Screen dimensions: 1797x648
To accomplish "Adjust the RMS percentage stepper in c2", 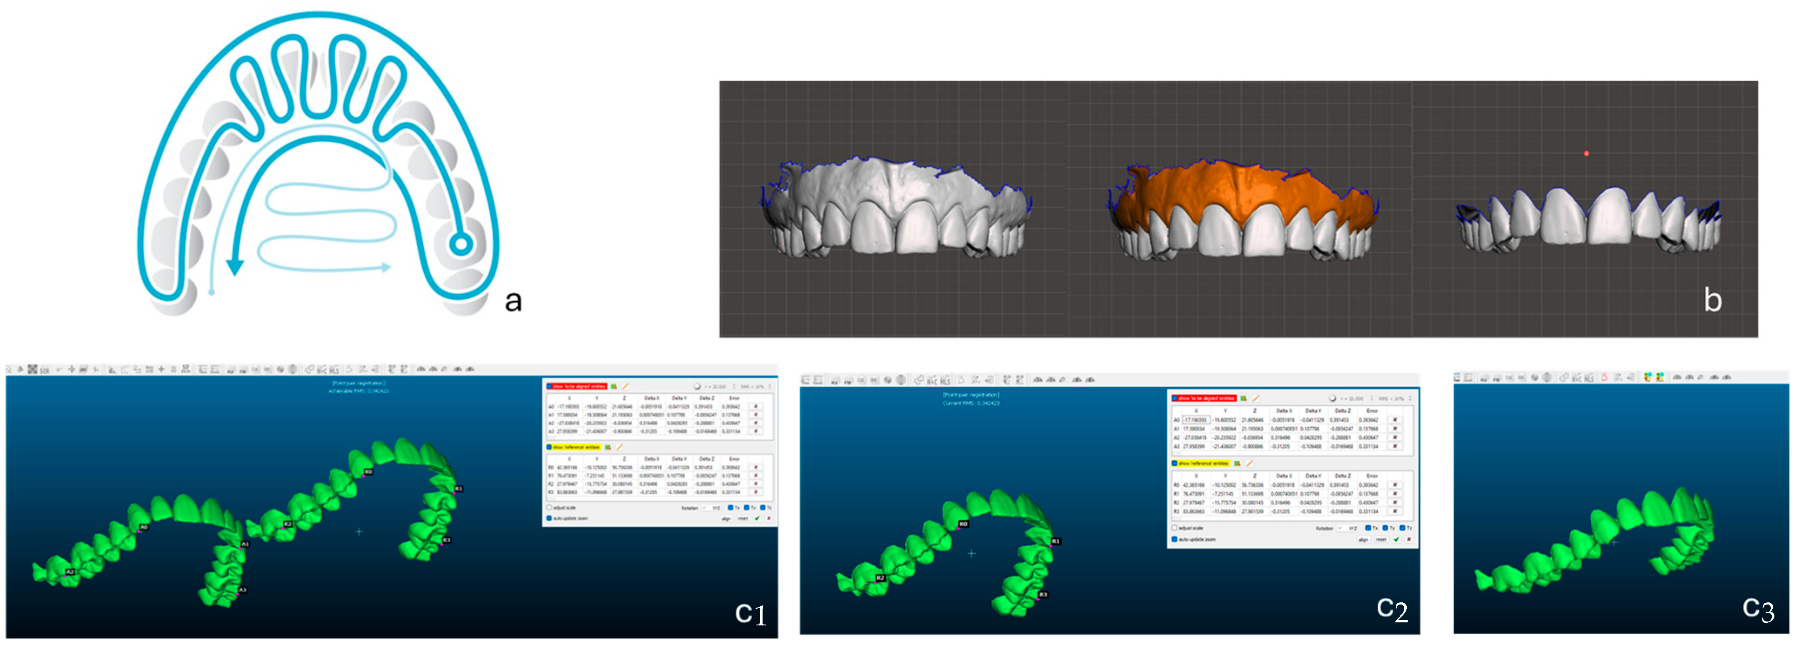I will (x=1410, y=399).
